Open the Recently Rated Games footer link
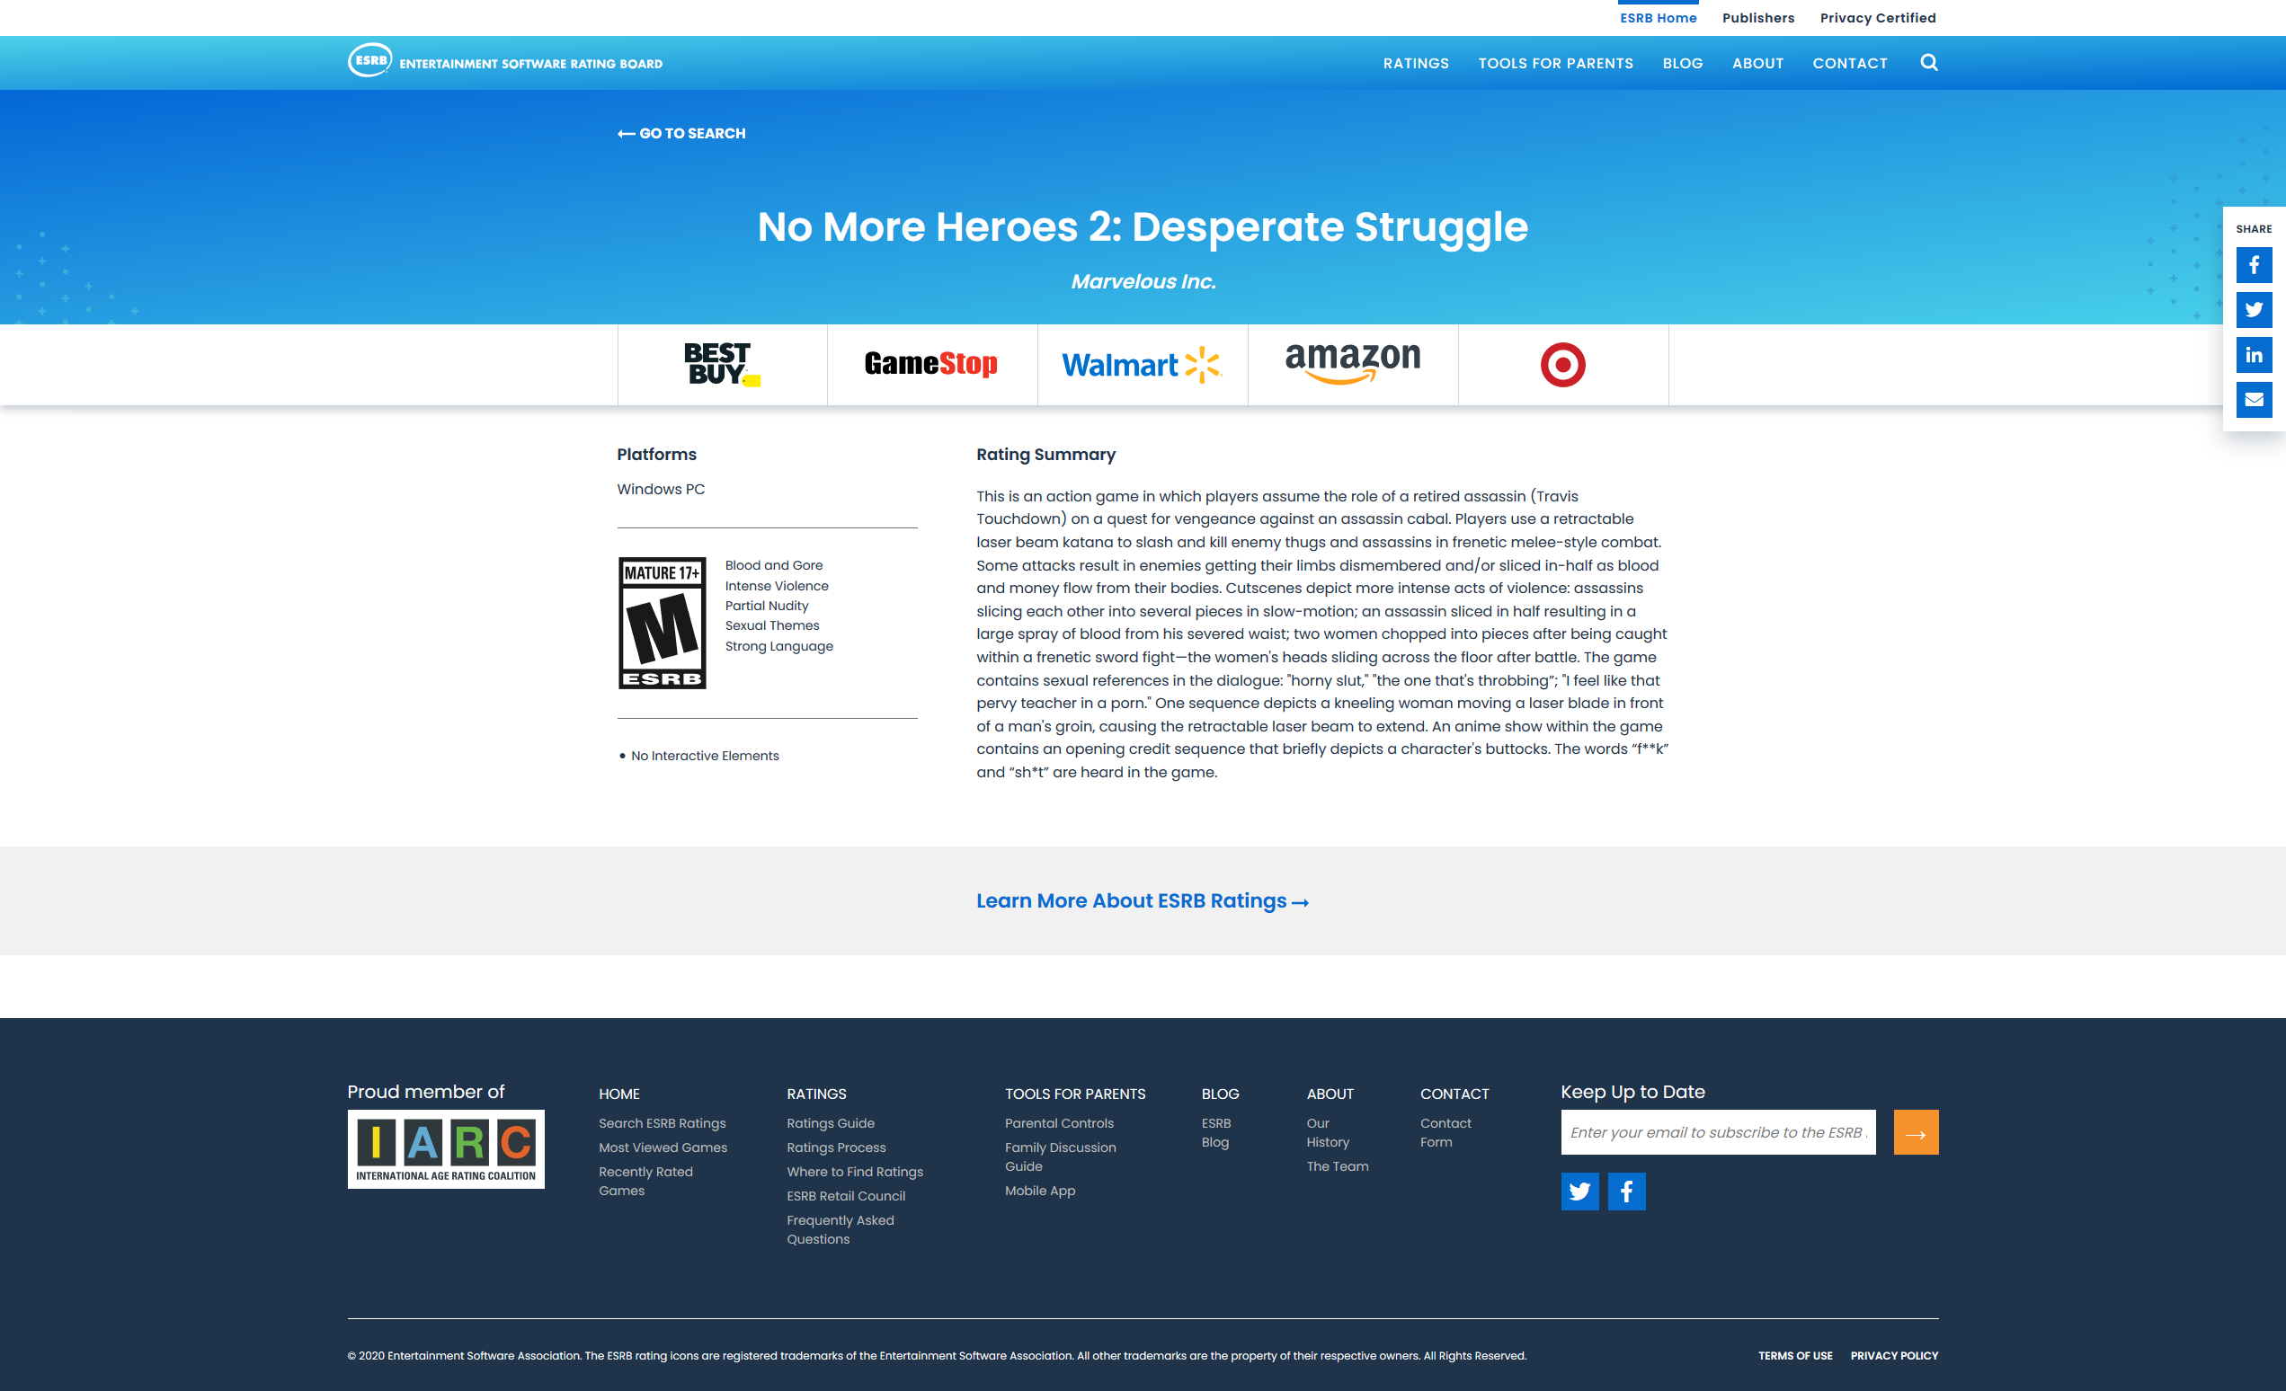Image resolution: width=2286 pixels, height=1391 pixels. [645, 1181]
